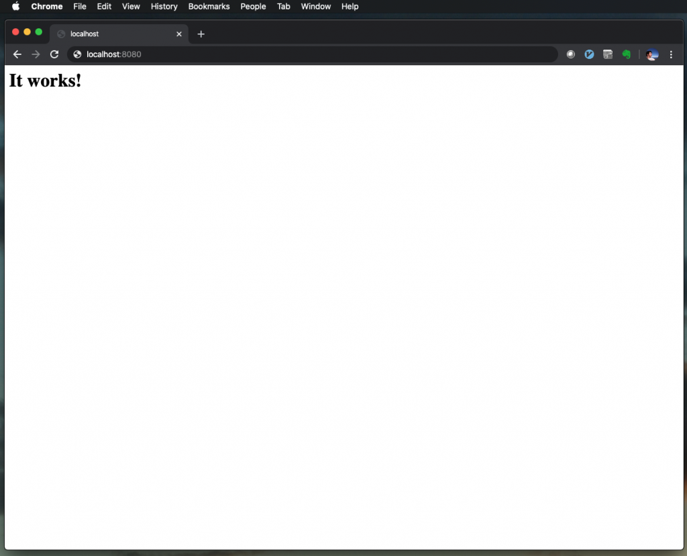Image resolution: width=687 pixels, height=556 pixels.
Task: Open the View menu
Action: pos(131,6)
